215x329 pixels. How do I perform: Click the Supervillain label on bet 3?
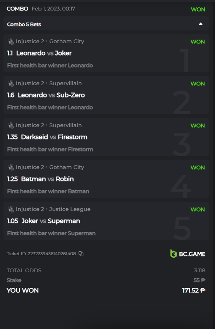tap(65, 125)
